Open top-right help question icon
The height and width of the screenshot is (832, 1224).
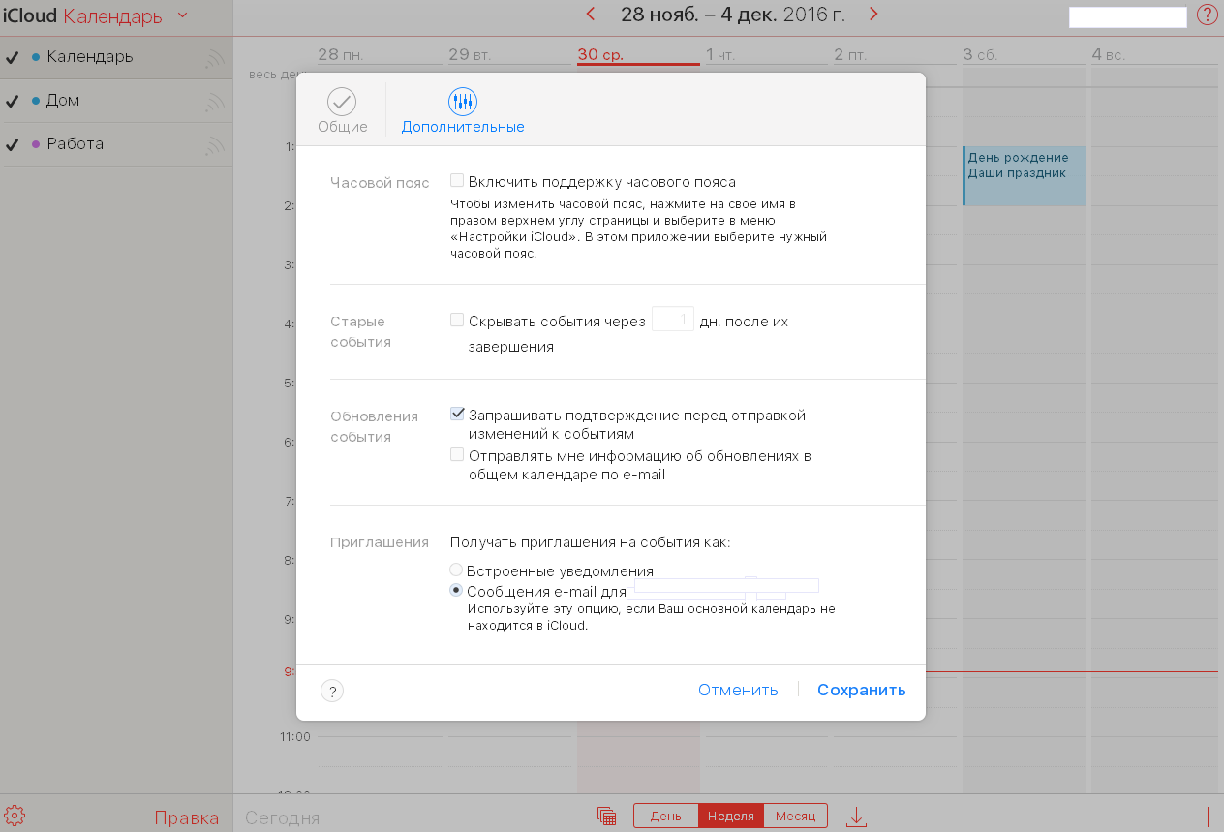[x=1208, y=15]
